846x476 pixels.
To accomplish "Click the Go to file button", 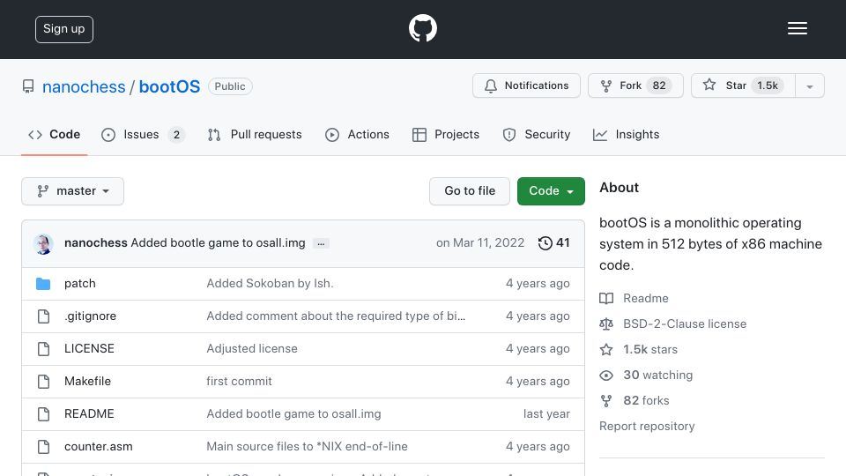I will (x=470, y=191).
